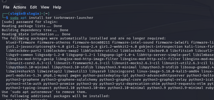Click the terminal window icon in title bar
This screenshot has width=214, height=100.
click(4, 1)
